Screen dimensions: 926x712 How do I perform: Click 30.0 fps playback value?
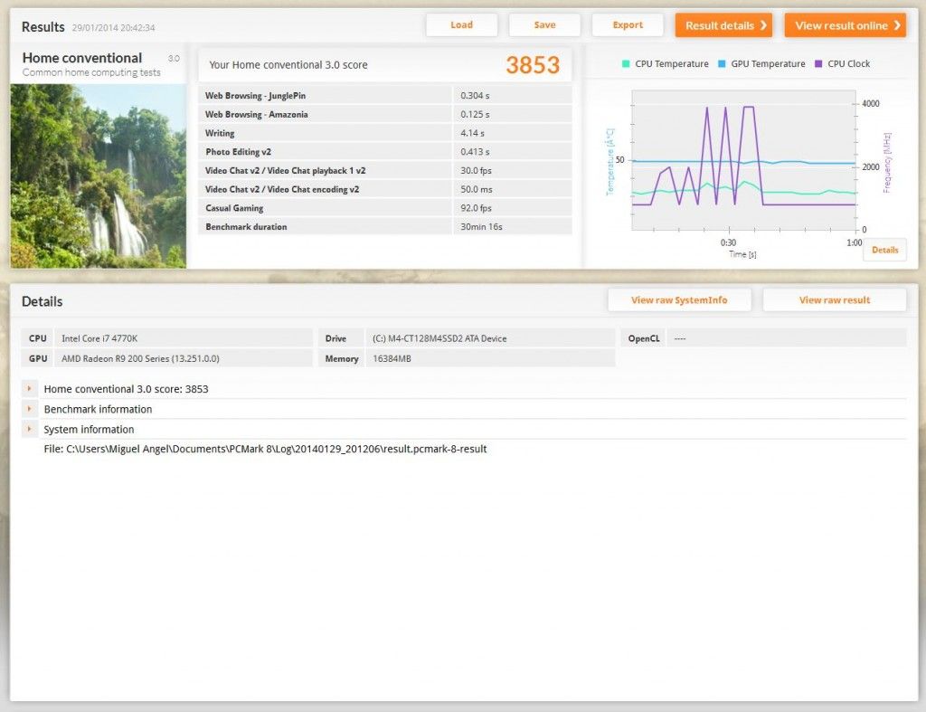click(x=476, y=171)
